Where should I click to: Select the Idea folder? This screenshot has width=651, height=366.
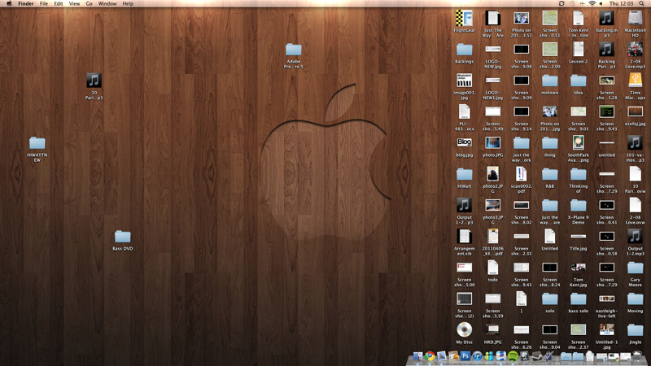(x=579, y=81)
